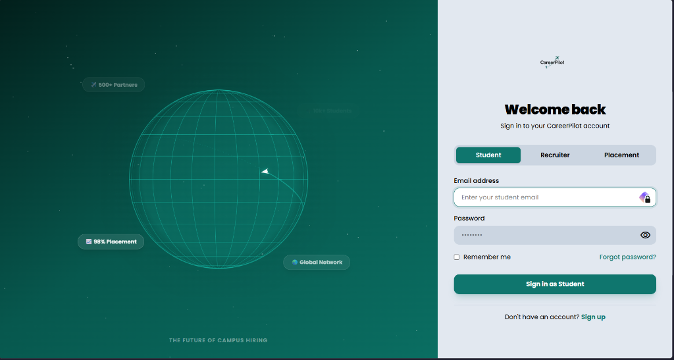Open the password manager icon in email field
The image size is (674, 360).
pyautogui.click(x=644, y=197)
